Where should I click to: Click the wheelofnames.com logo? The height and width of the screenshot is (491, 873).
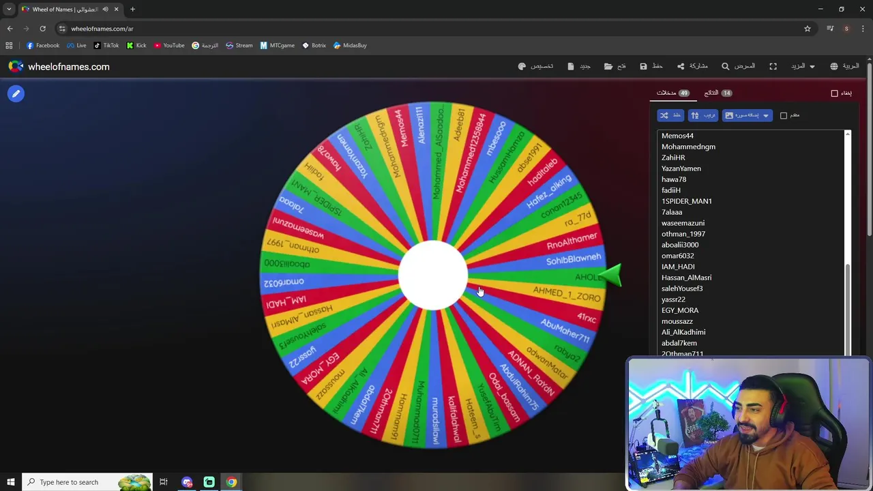[x=59, y=67]
